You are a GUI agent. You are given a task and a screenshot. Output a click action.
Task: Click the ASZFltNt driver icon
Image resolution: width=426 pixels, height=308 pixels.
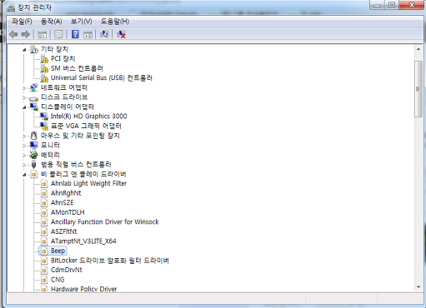[44, 231]
